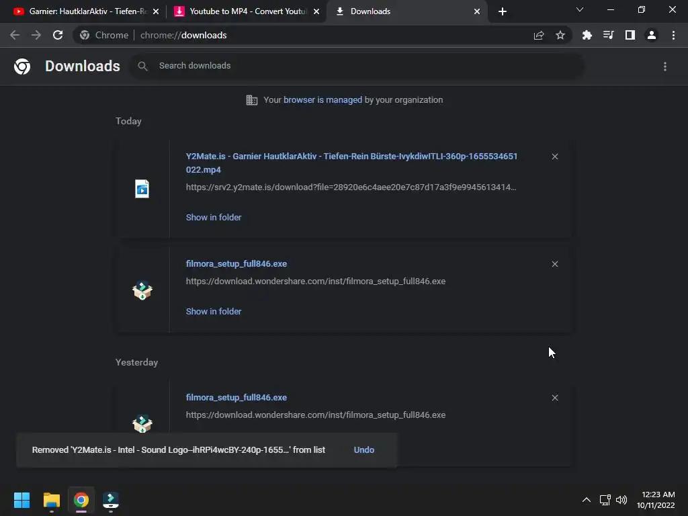688x516 pixels.
Task: Click the mp4 video file icon
Action: (x=142, y=189)
